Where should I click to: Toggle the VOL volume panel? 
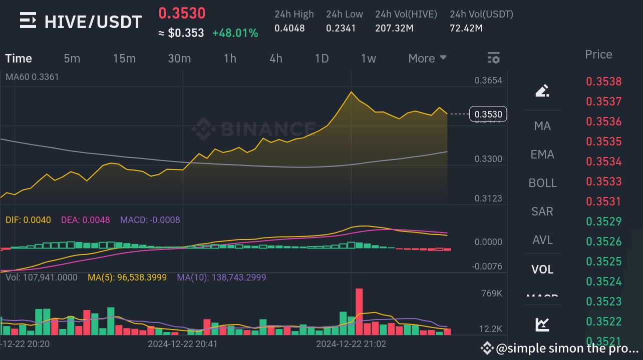(x=542, y=269)
